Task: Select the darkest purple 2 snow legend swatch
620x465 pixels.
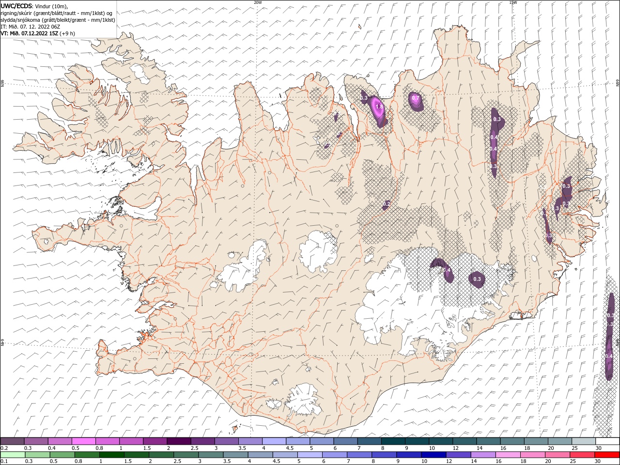Action: tap(179, 441)
